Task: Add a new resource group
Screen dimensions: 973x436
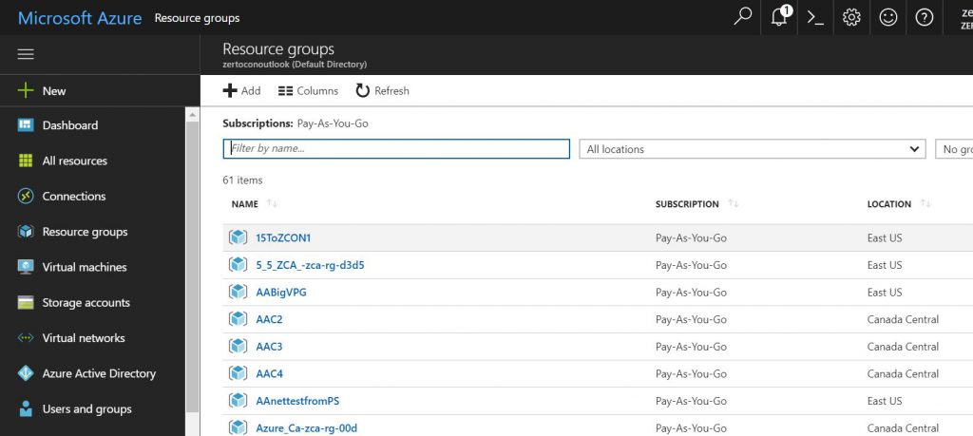Action: [x=241, y=90]
